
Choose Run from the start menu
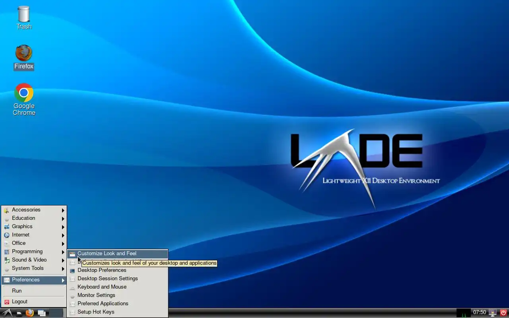[x=34, y=291]
